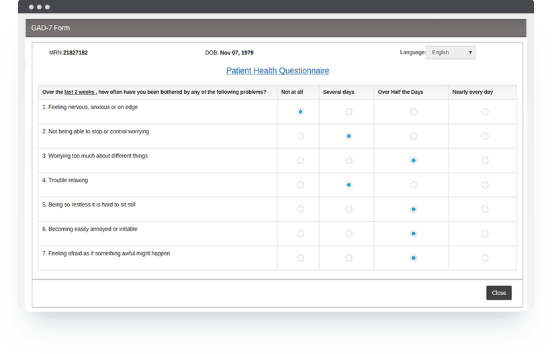The height and width of the screenshot is (354, 552).
Task: Pick 'Nearly every day' for trouble relaxing
Action: 485,185
